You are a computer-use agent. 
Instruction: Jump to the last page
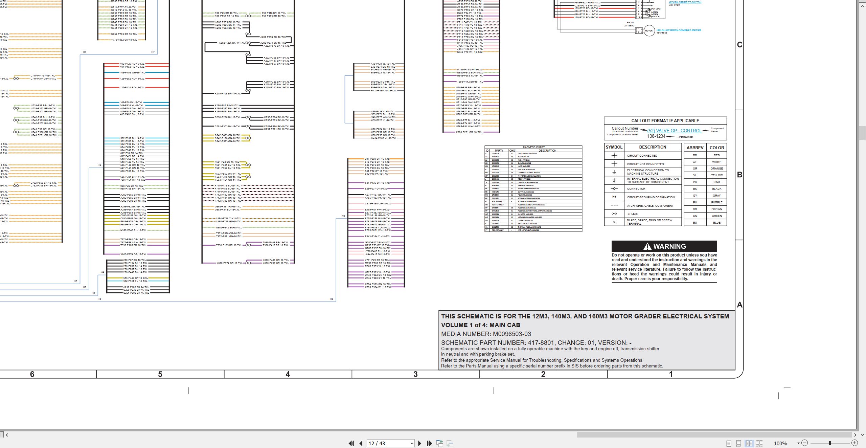[x=430, y=443]
